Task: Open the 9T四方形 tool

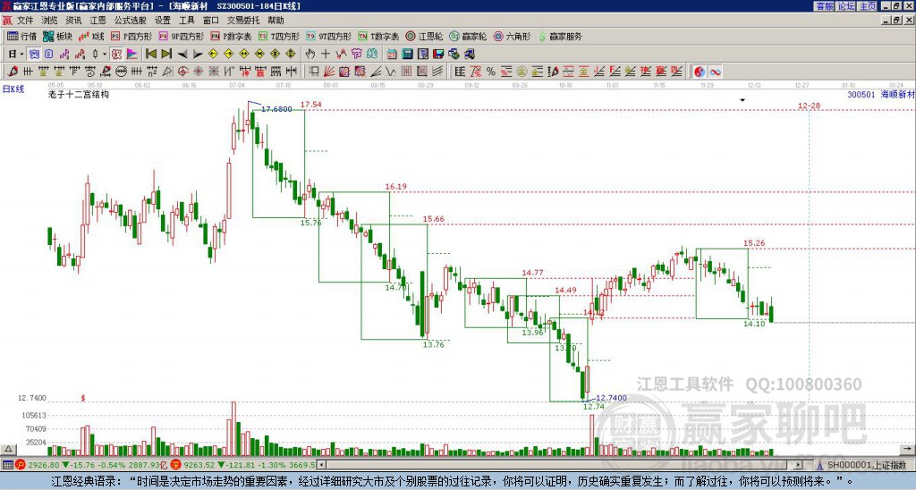Action: click(x=329, y=36)
